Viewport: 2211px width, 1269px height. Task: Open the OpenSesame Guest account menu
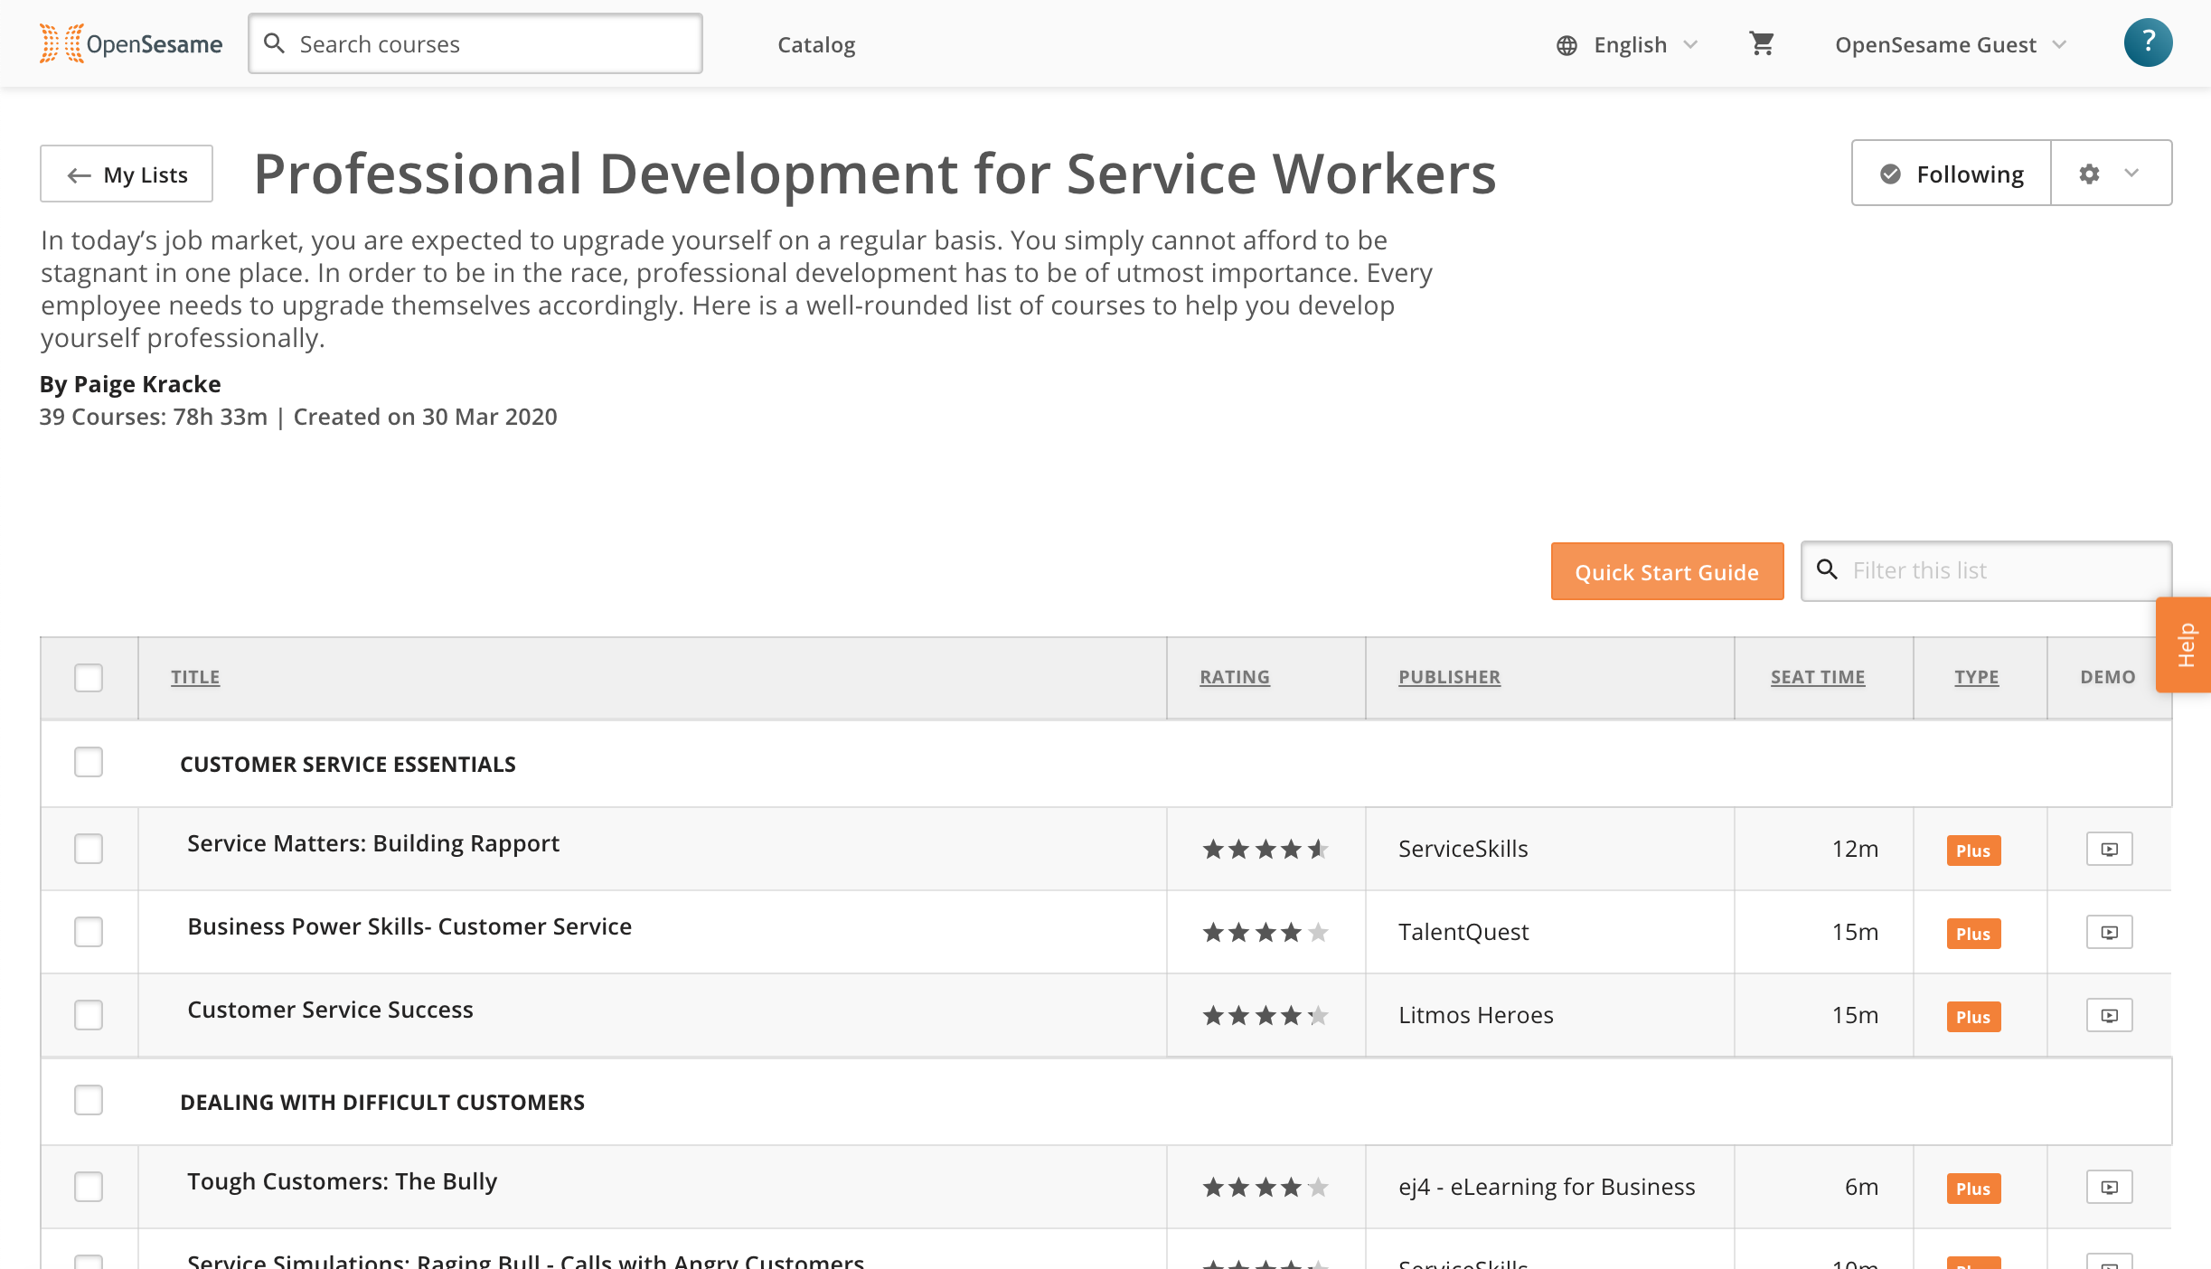click(x=1951, y=45)
